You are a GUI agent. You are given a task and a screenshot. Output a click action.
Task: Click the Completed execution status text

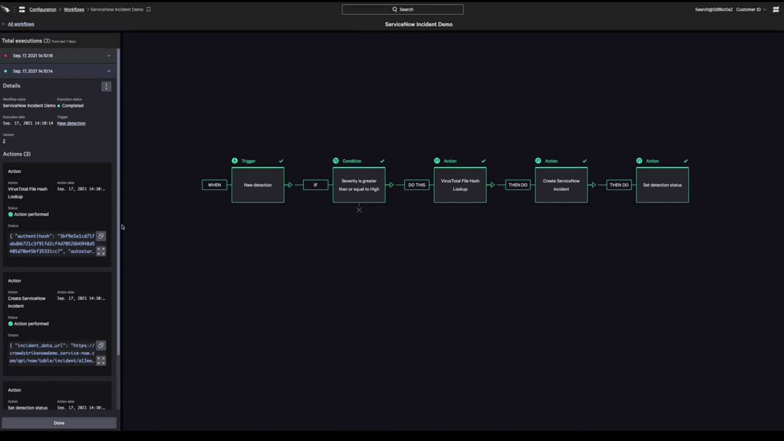pyautogui.click(x=73, y=106)
